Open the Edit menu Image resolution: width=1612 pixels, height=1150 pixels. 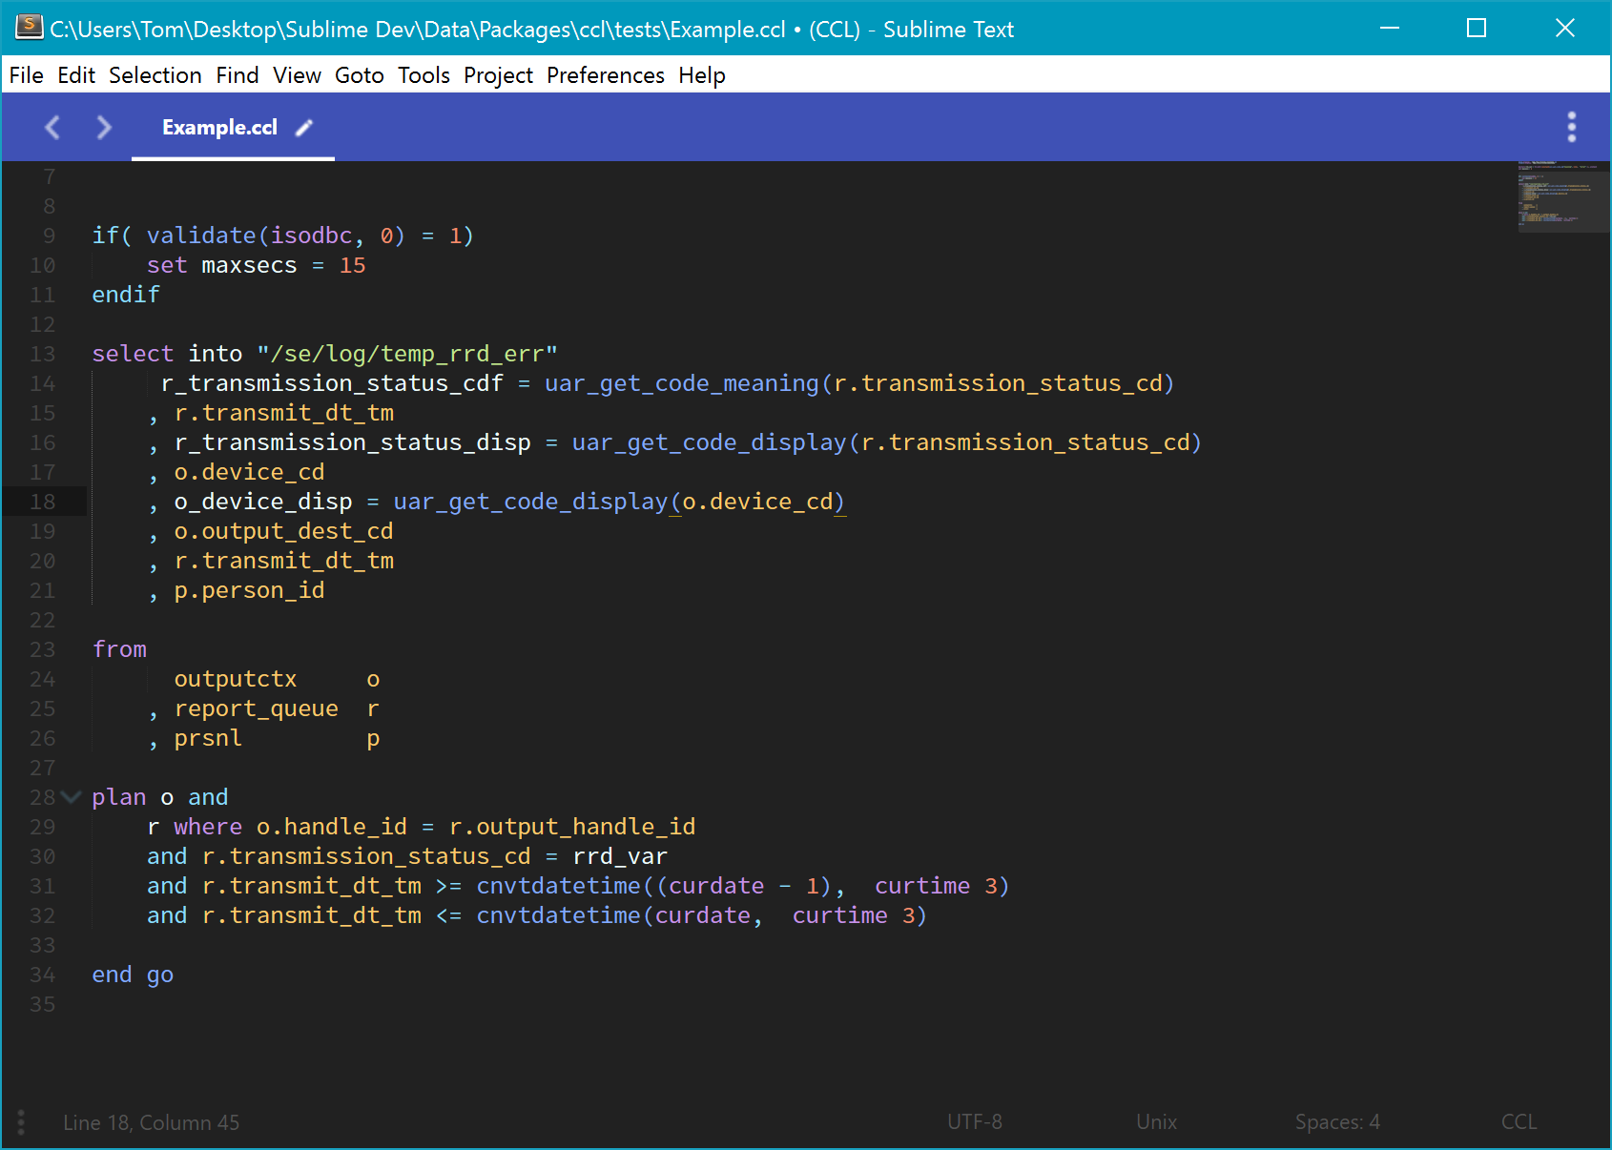click(x=76, y=75)
